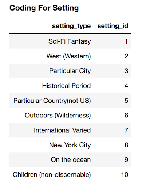
Task: Click setting_id value 1
Action: [x=126, y=41]
